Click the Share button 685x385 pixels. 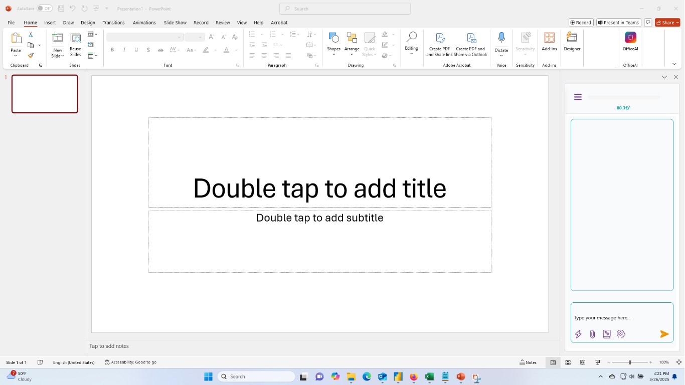pos(667,23)
